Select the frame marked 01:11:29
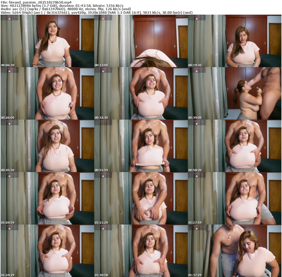282x277 pixels. [141, 198]
